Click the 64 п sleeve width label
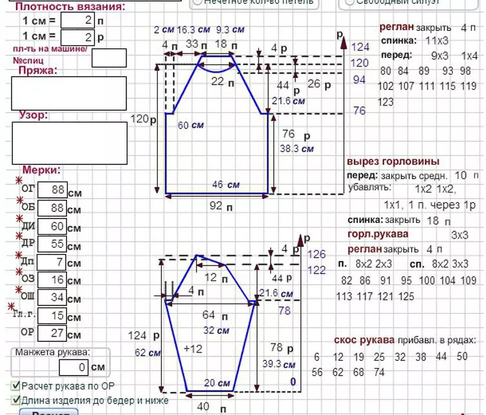The height and width of the screenshot is (415, 486). [x=215, y=315]
